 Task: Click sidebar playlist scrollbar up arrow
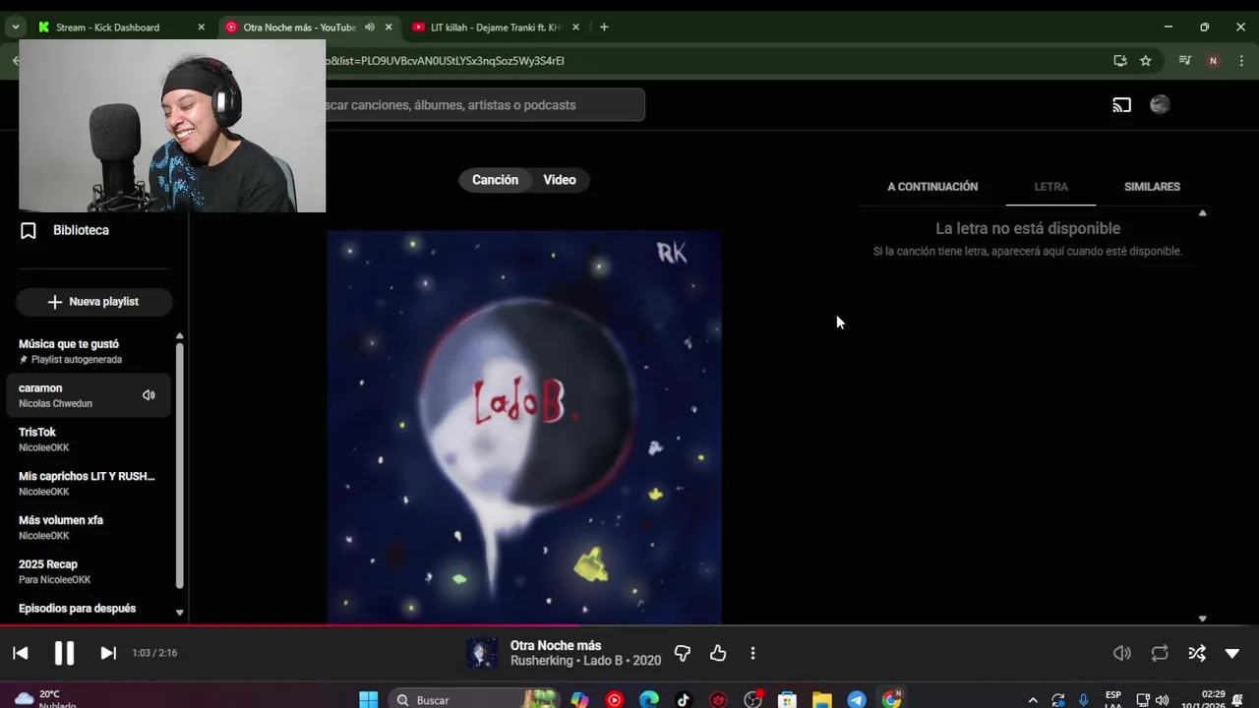179,336
